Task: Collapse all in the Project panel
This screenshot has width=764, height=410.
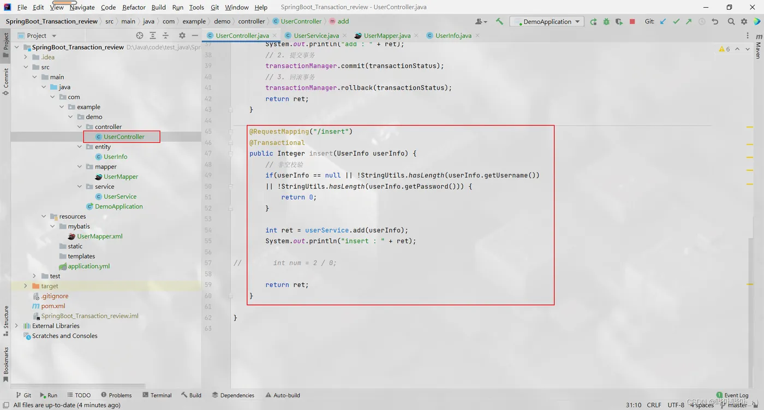Action: point(166,35)
